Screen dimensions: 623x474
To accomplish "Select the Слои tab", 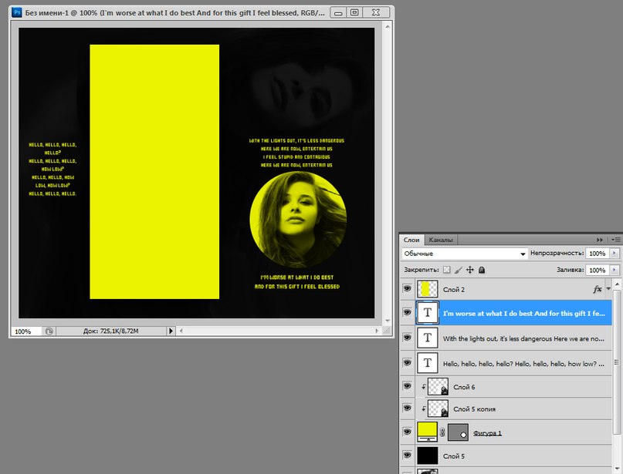I will click(x=411, y=240).
